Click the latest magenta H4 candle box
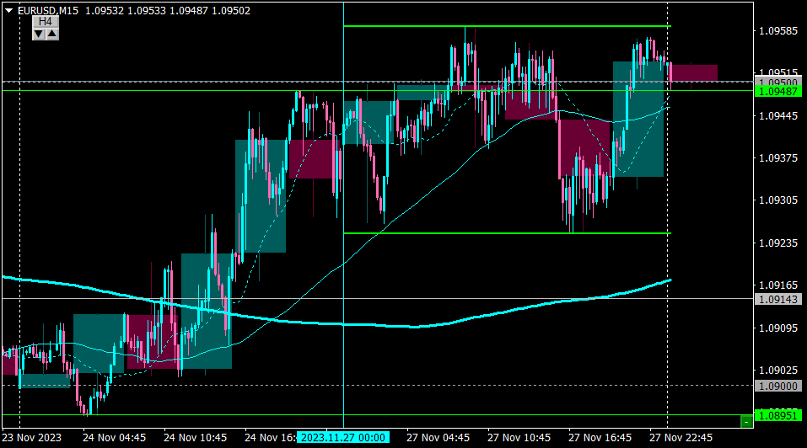Image resolution: width=807 pixels, height=448 pixels. 695,73
